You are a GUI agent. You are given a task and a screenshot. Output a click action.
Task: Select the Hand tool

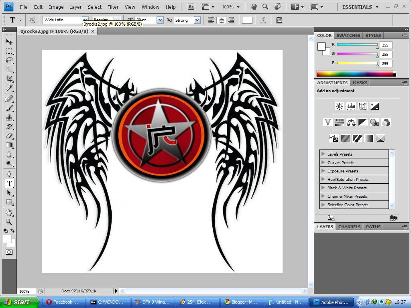tap(9, 213)
